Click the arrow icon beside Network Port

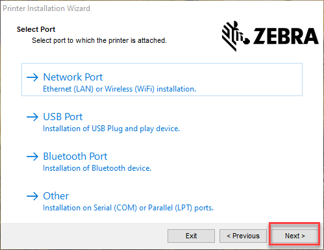pyautogui.click(x=32, y=77)
